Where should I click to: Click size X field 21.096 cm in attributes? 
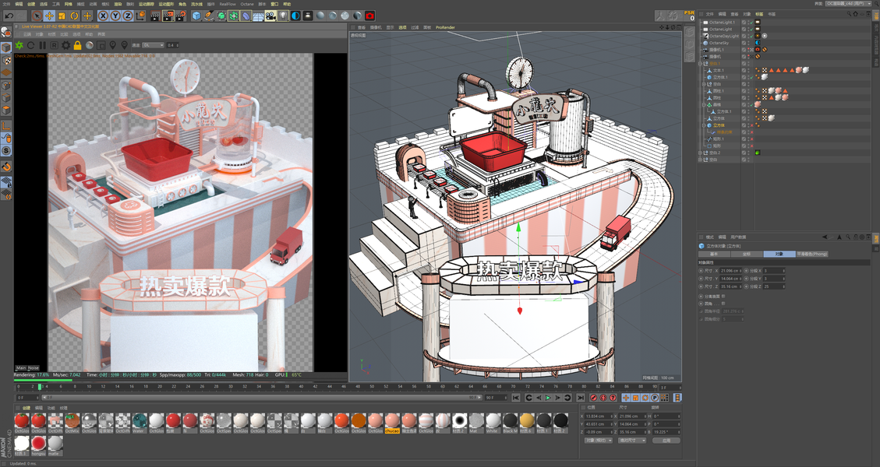coord(730,271)
